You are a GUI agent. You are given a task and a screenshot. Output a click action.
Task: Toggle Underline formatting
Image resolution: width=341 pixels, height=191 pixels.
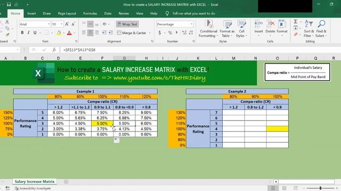35,33
